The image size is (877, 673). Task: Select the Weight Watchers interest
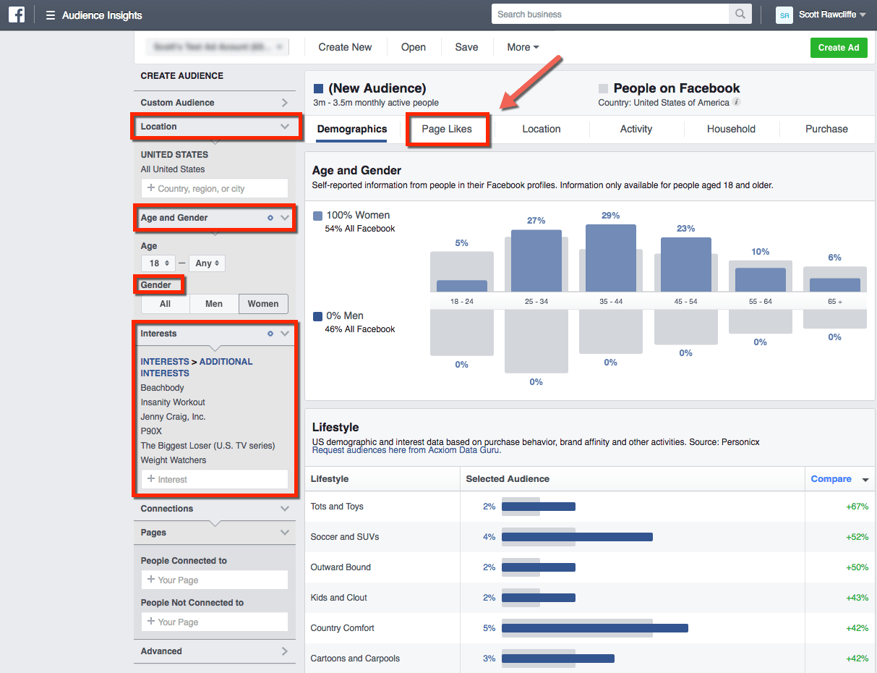(x=174, y=460)
